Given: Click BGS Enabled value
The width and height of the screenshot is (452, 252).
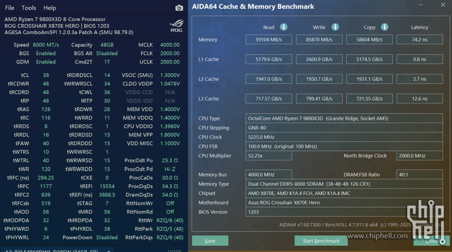Looking at the screenshot, I should point(46,53).
